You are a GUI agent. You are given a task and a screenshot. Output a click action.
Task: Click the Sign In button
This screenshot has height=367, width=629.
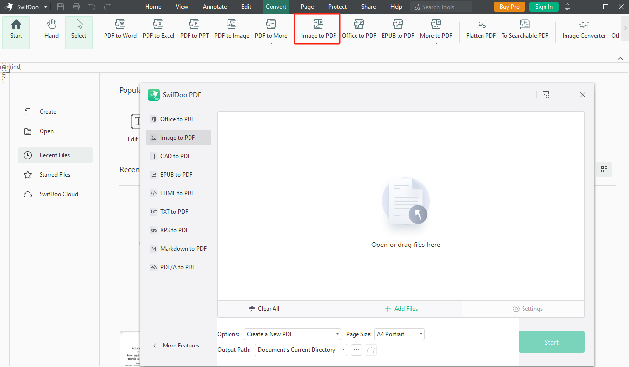coord(544,7)
